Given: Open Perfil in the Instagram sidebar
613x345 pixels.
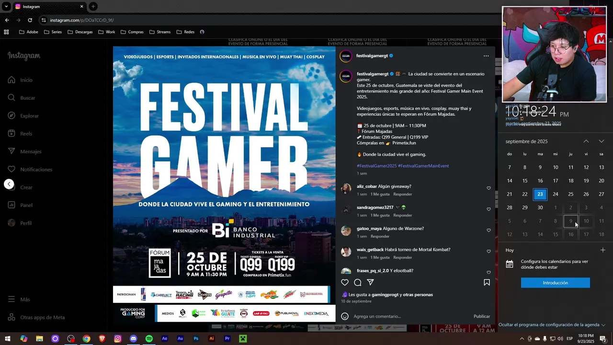Looking at the screenshot, I should pyautogui.click(x=20, y=223).
